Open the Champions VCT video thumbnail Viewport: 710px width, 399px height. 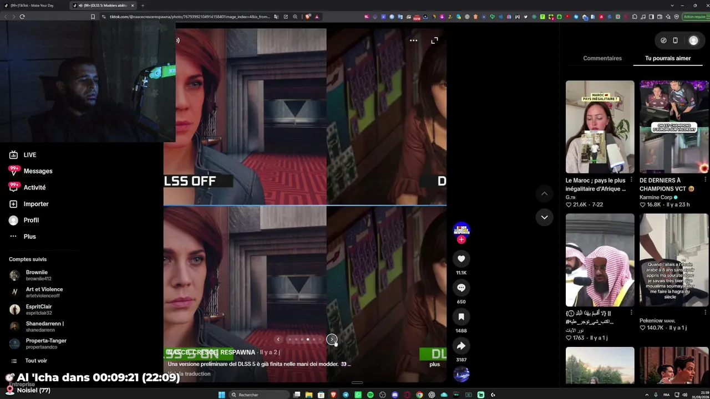[x=674, y=127]
